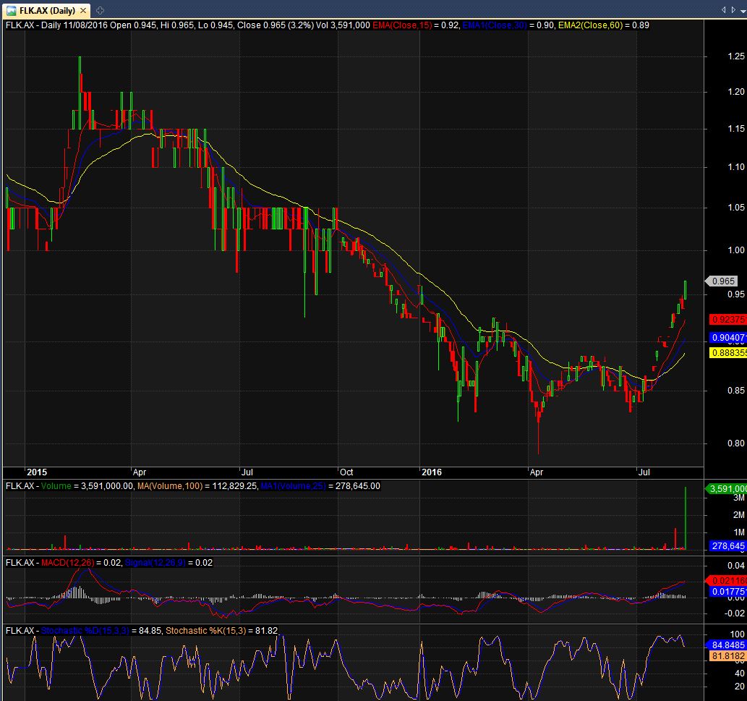Image resolution: width=747 pixels, height=701 pixels.
Task: Select the FLK.AX (Daily) chart tab
Action: coord(46,10)
